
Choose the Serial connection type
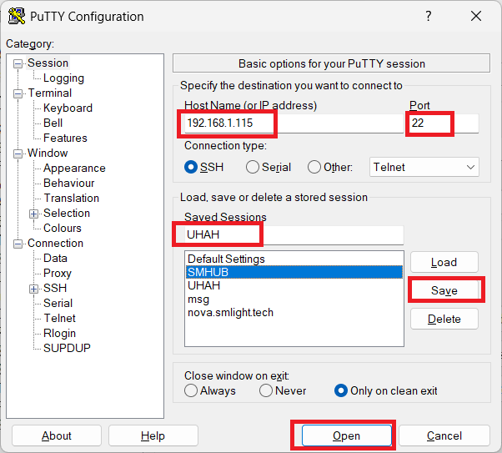tap(253, 167)
